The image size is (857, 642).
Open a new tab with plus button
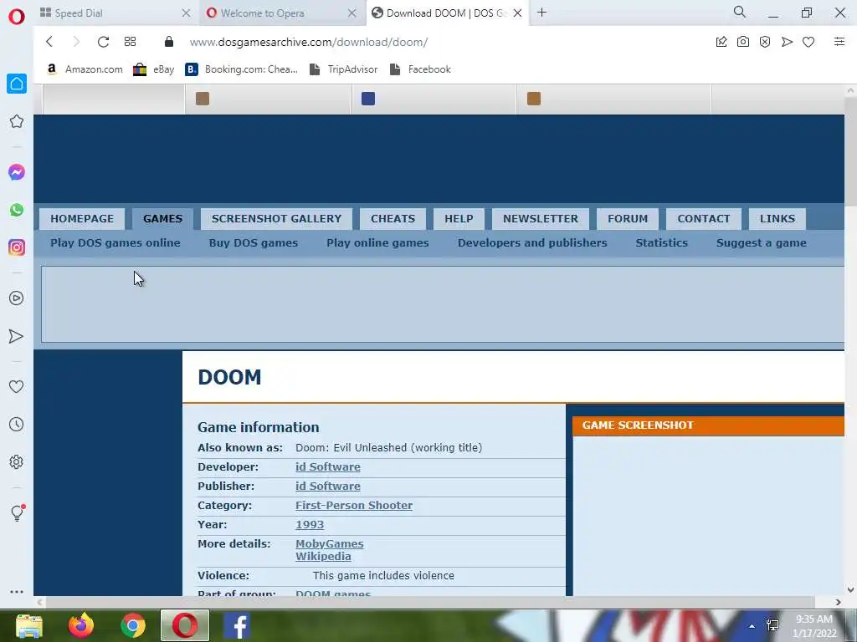pos(541,12)
